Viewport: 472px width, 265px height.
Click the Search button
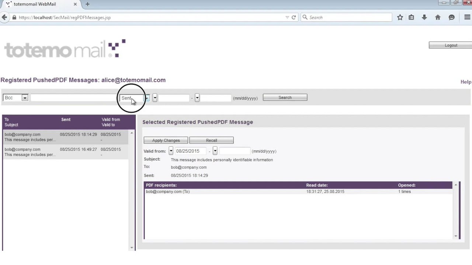tap(285, 98)
